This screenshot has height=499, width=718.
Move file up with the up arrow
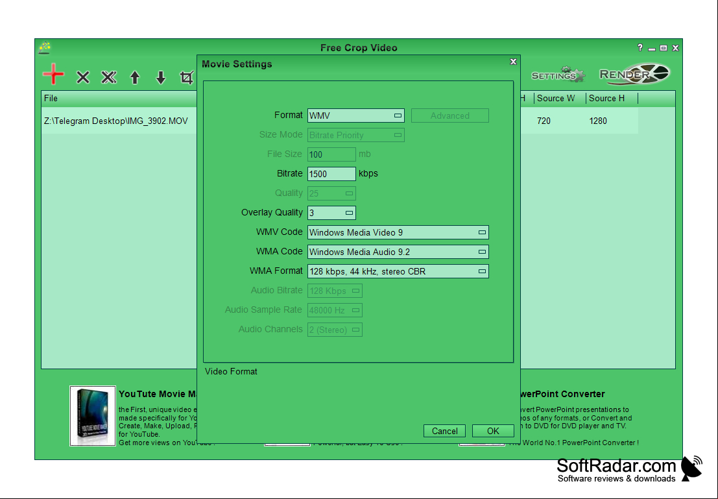tap(135, 77)
